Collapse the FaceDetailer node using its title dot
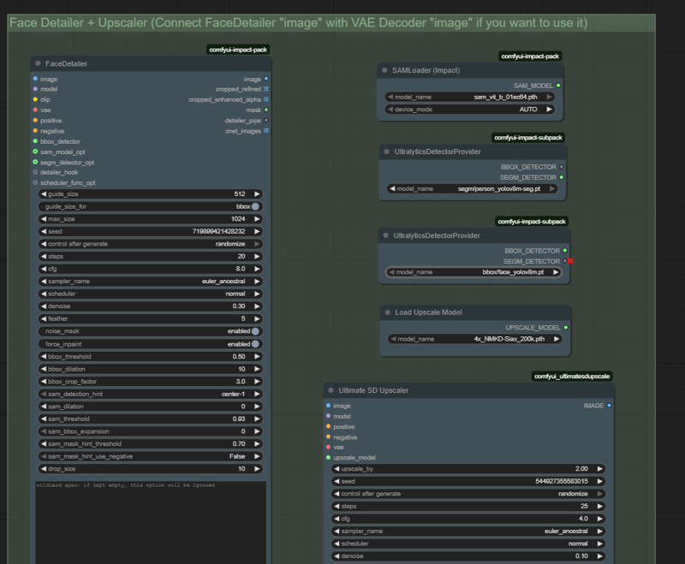Viewport: 685px width, 564px height. click(39, 63)
